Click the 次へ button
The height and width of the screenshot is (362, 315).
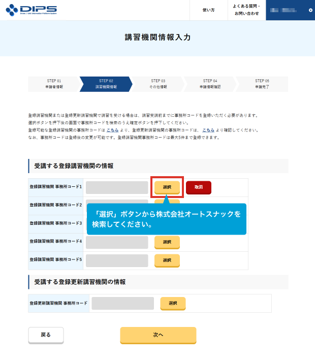[158, 335]
